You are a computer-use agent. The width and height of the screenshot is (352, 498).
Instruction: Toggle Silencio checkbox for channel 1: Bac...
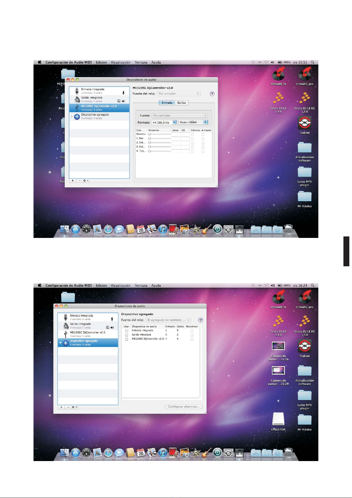click(192, 138)
